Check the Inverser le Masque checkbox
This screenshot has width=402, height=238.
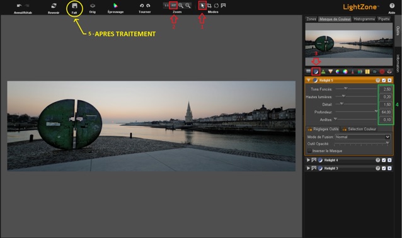(310, 151)
